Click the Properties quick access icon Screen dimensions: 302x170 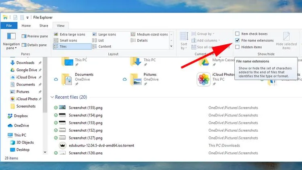click(15, 18)
